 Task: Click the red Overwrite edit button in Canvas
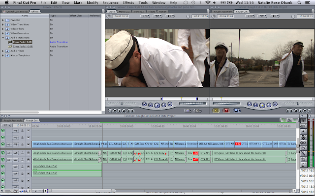(226, 111)
